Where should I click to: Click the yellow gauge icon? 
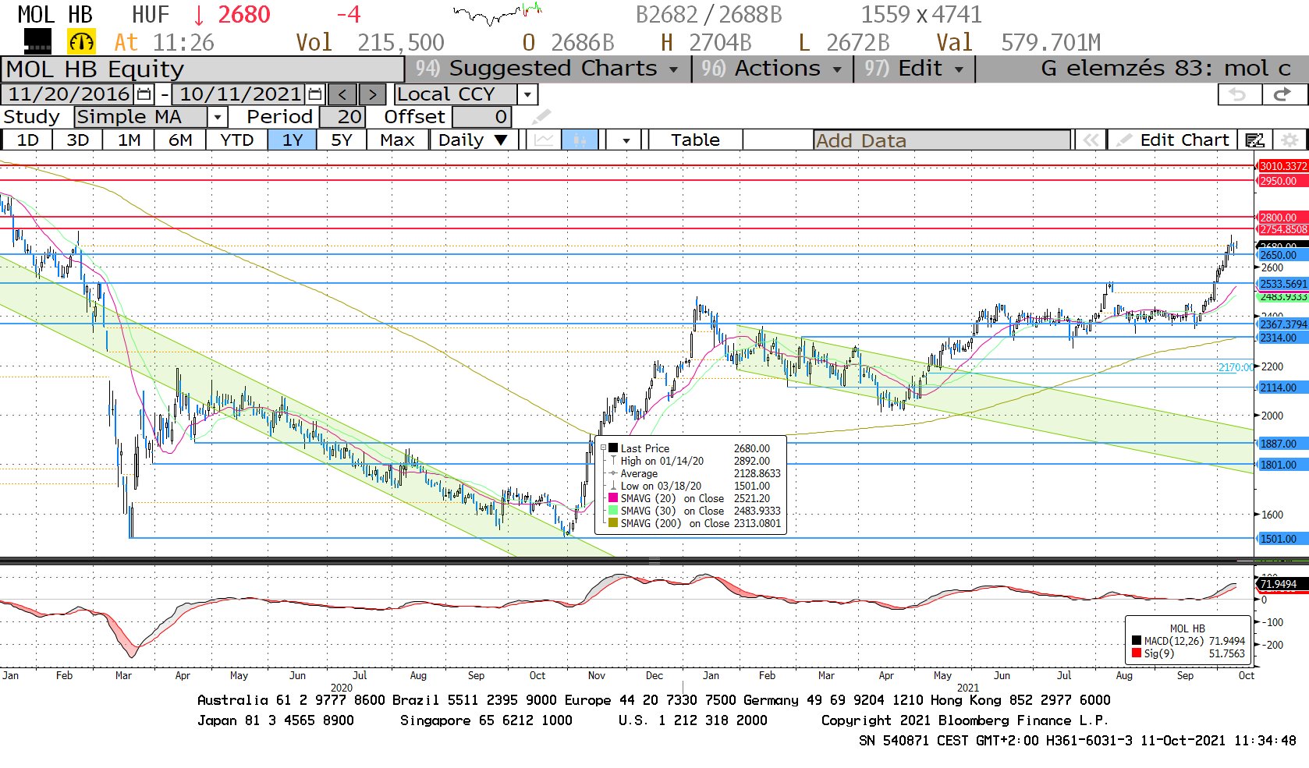(82, 41)
